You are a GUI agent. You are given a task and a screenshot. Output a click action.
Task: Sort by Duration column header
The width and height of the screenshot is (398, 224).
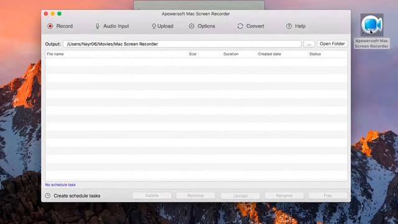pos(231,54)
